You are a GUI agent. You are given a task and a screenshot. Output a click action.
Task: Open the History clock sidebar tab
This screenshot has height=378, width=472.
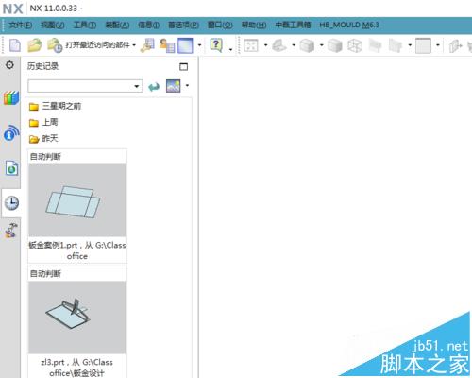(x=11, y=203)
